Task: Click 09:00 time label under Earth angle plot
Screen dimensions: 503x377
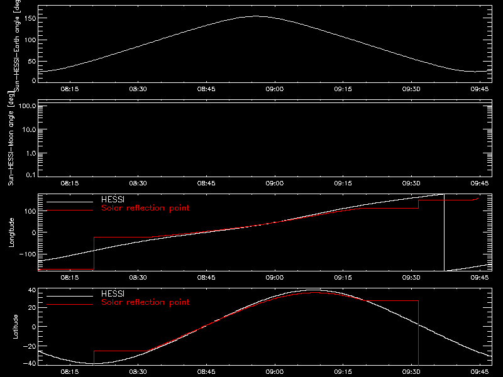Action: [x=275, y=89]
